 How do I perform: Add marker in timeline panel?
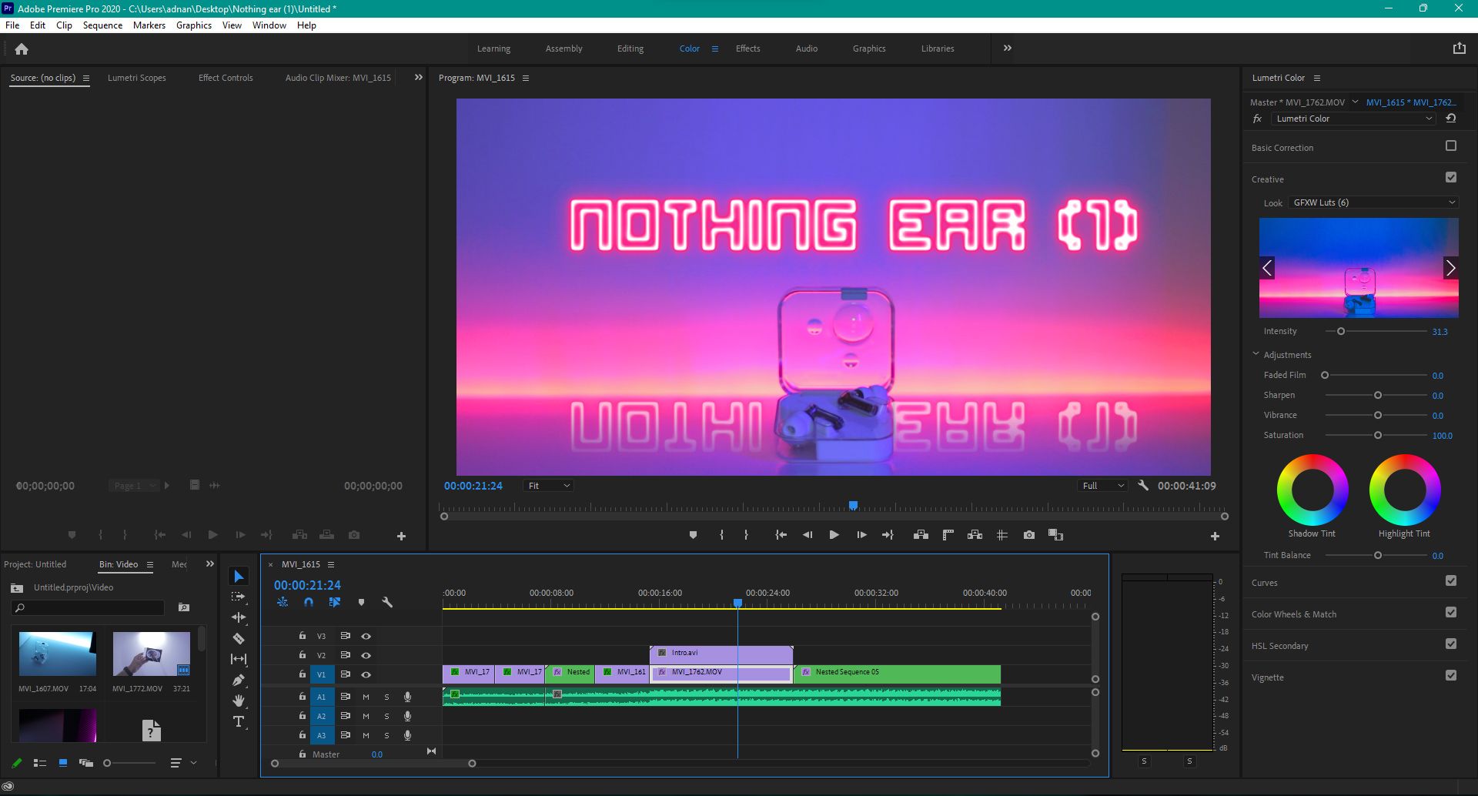pyautogui.click(x=361, y=603)
